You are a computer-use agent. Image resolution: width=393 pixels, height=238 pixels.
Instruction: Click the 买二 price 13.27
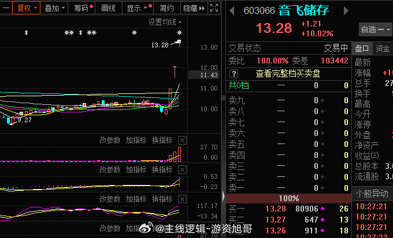coord(276,220)
